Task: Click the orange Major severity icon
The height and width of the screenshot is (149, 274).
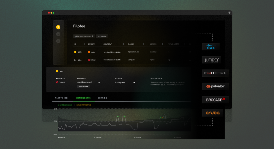Action: pyautogui.click(x=89, y=52)
